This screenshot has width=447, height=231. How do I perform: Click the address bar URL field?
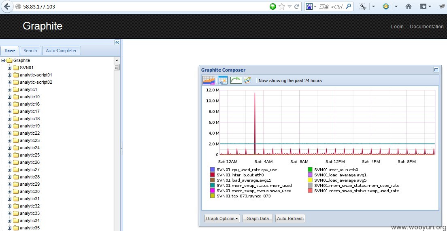click(143, 6)
